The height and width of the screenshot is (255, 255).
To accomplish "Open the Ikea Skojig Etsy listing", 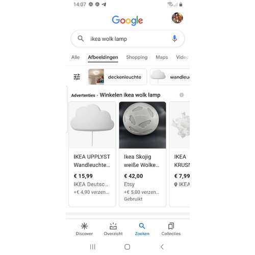I will [142, 154].
